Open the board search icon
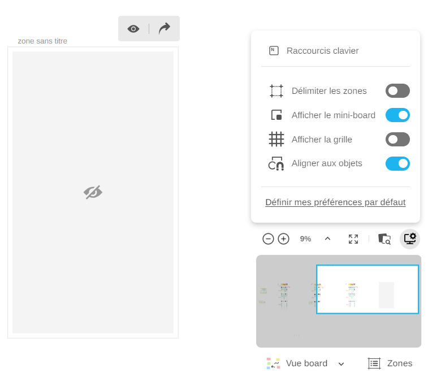 click(x=384, y=239)
